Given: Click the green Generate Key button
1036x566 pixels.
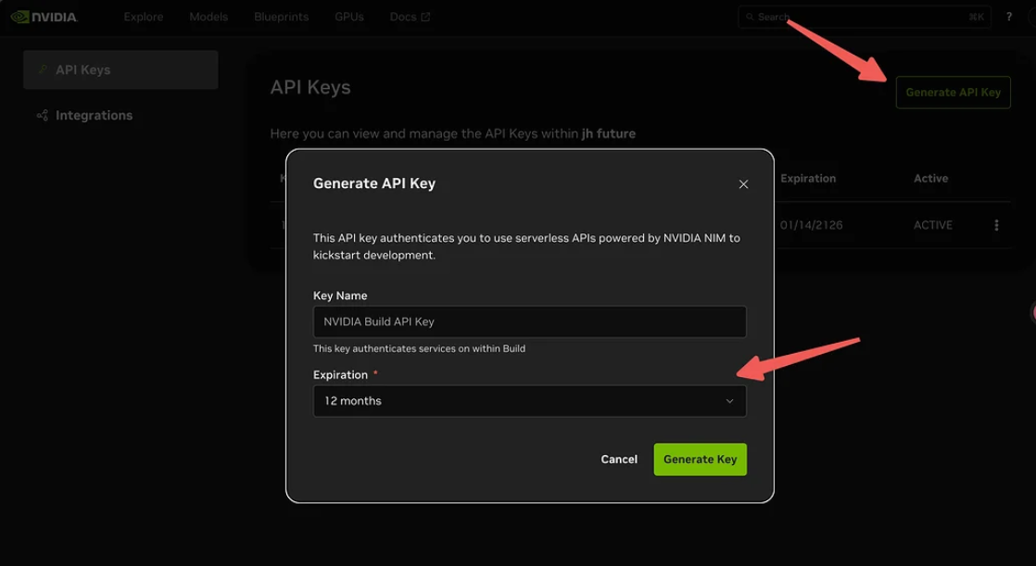Looking at the screenshot, I should click(x=700, y=459).
